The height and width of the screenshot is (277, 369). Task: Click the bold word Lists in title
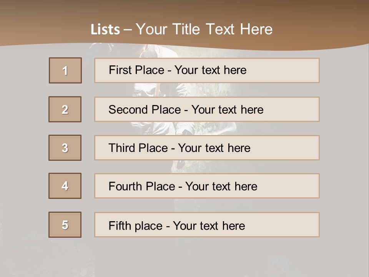click(x=105, y=30)
